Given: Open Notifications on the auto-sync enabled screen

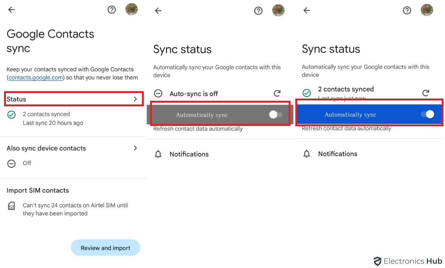Looking at the screenshot, I should pos(337,154).
